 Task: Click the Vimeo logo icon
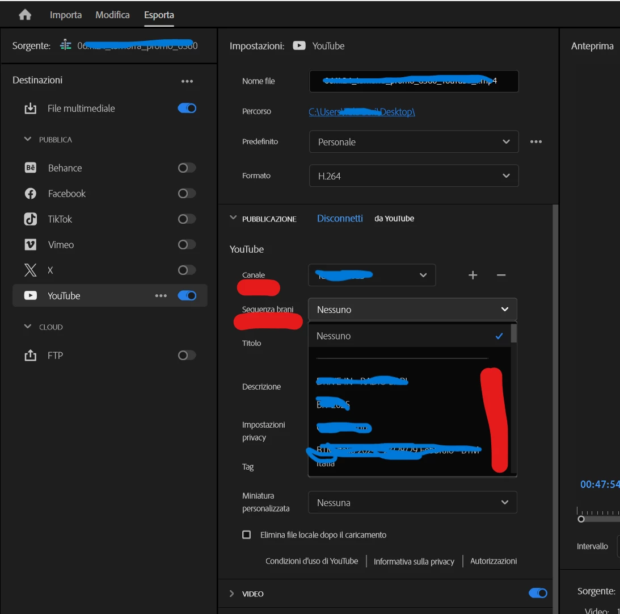pos(31,245)
